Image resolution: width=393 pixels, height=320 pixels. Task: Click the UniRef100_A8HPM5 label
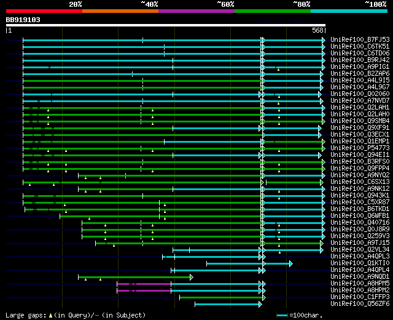coord(360,284)
